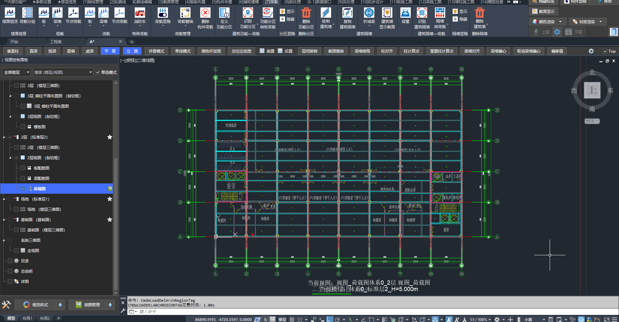Click the 楼面恒活 floor load icon
Screen dimensions: 619x322
(x=10, y=14)
